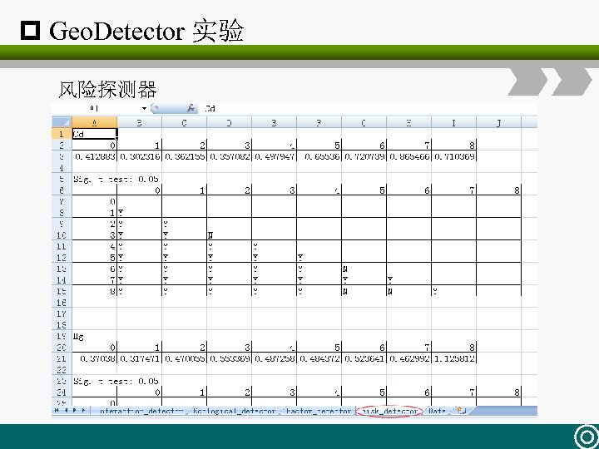Click cell A19 containing Hg

coord(95,336)
